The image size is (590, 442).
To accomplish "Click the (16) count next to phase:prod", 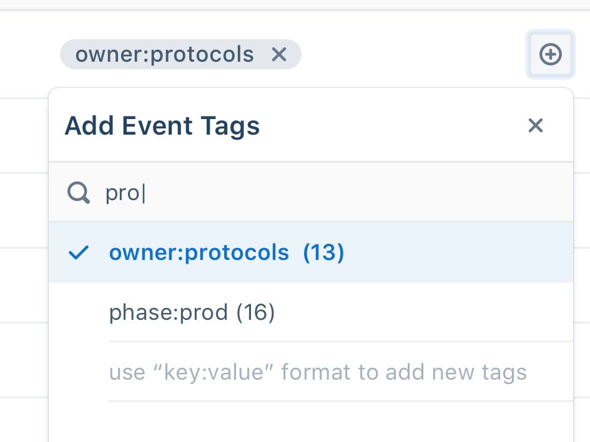I will coord(255,312).
